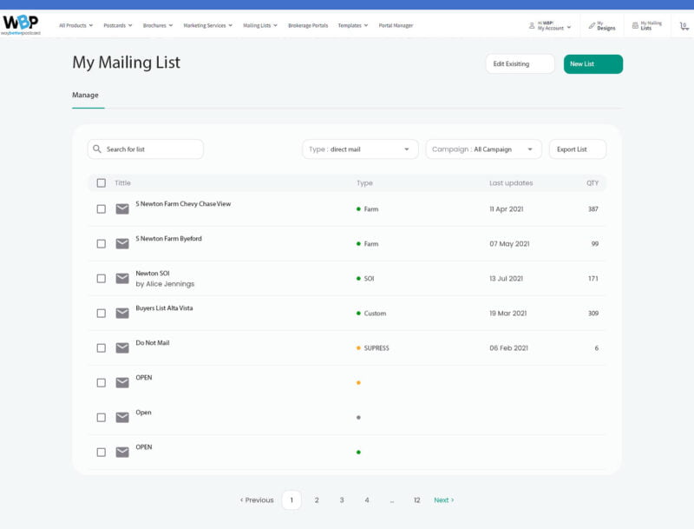Click the QTY column header
694x529 pixels.
pos(593,183)
